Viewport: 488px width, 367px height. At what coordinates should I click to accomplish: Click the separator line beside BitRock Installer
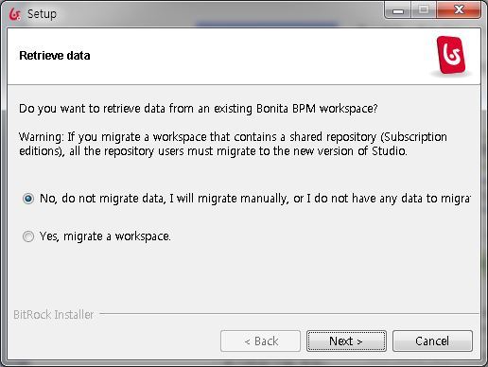click(x=289, y=314)
